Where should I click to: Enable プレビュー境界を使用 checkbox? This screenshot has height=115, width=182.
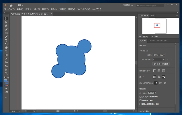[140, 97]
